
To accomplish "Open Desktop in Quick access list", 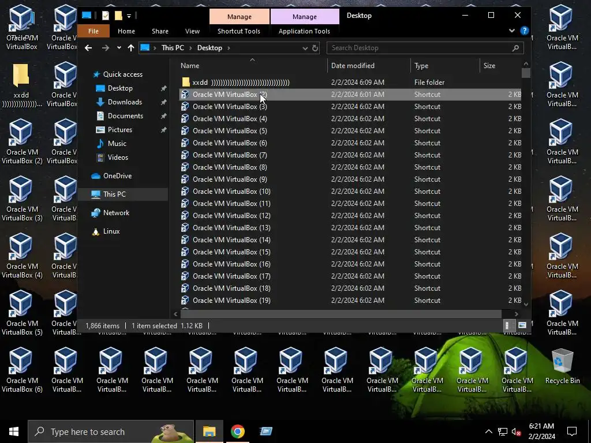I will [x=120, y=88].
